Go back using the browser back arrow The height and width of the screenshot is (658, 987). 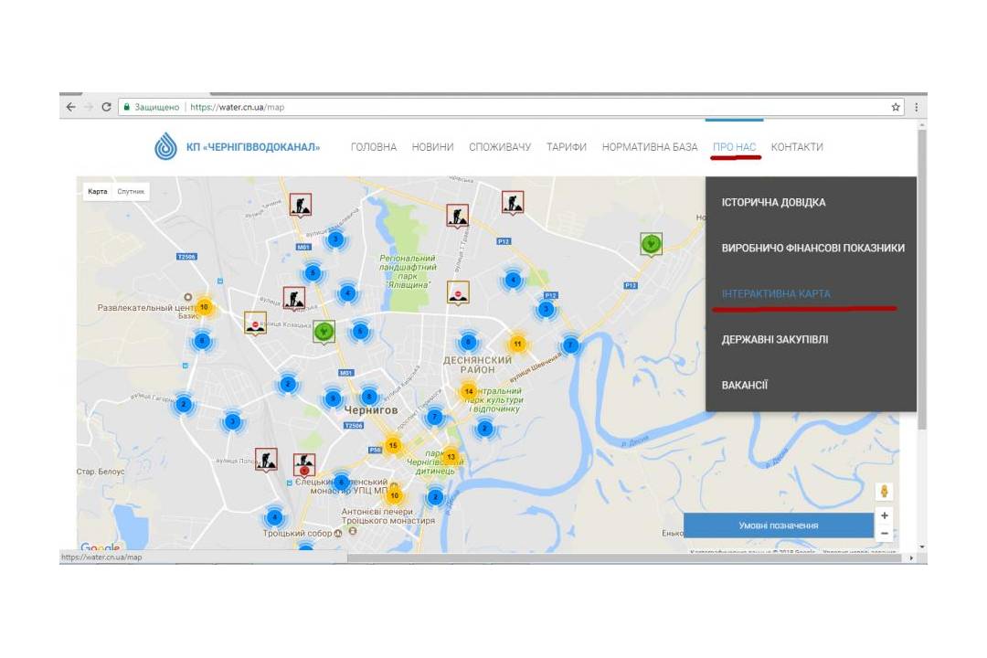[x=70, y=107]
